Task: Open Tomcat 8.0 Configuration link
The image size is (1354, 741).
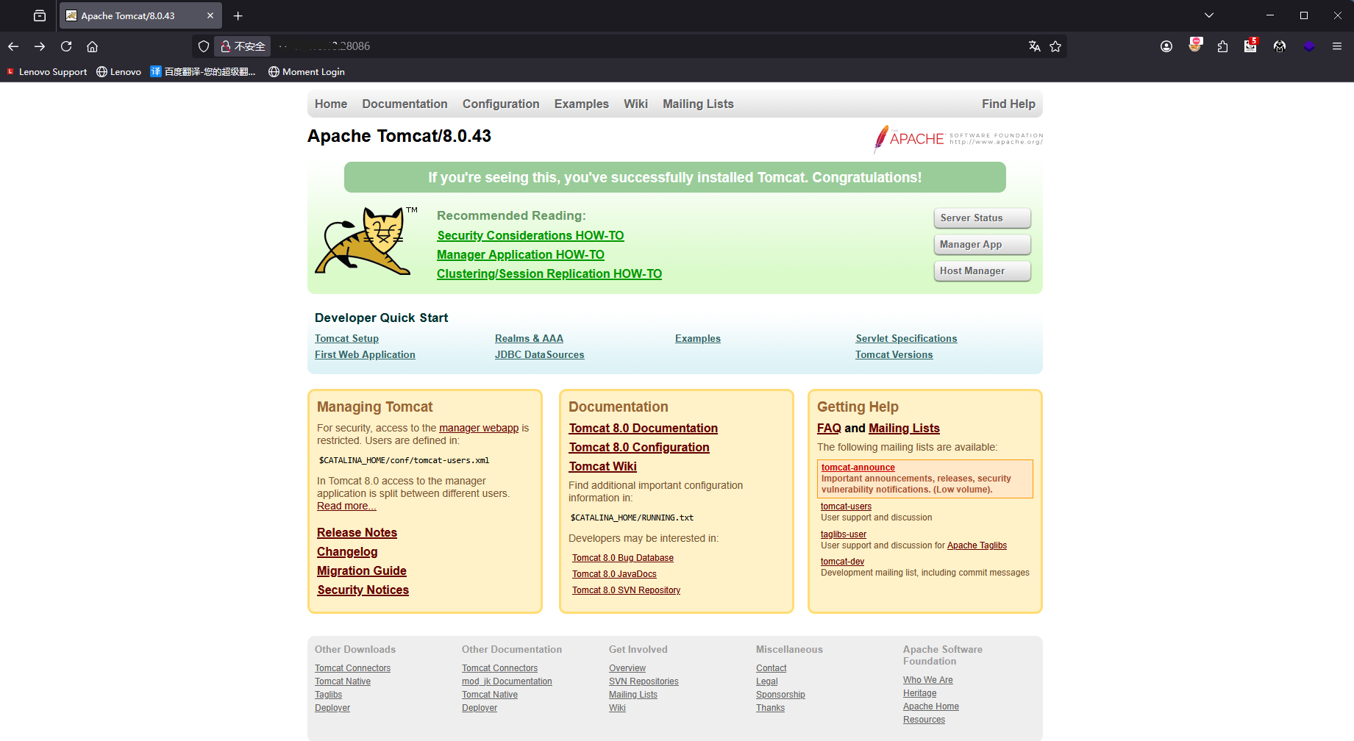Action: pyautogui.click(x=638, y=447)
